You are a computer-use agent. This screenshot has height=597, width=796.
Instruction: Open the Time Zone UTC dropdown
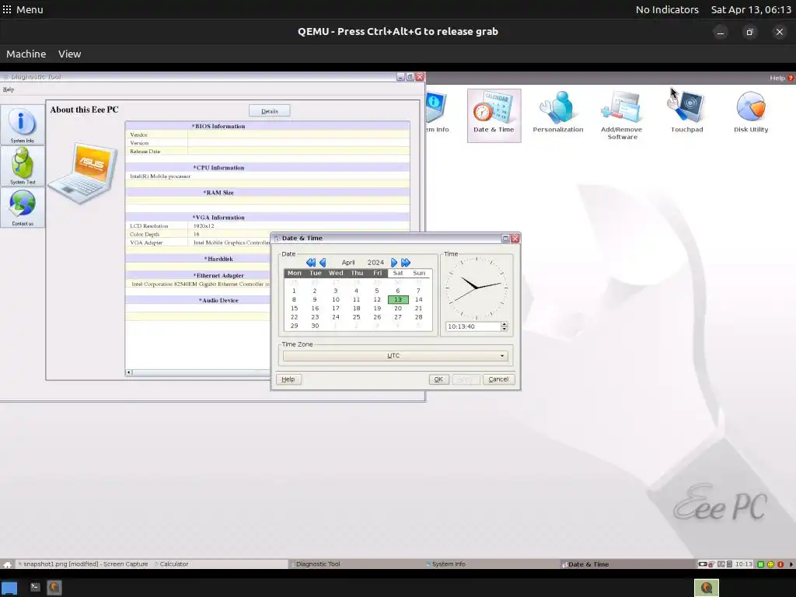(x=394, y=355)
